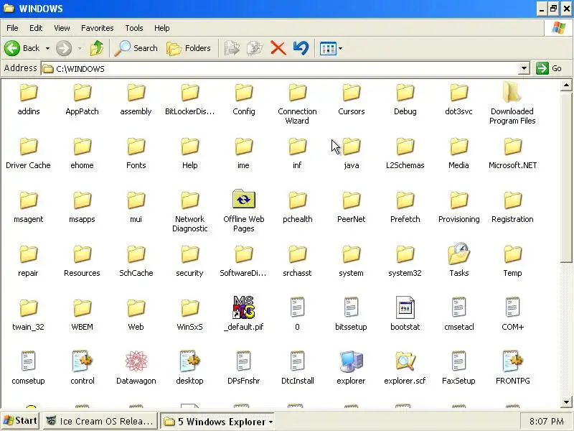574x431 pixels.
Task: Select the desktop settings file icon
Action: [189, 361]
